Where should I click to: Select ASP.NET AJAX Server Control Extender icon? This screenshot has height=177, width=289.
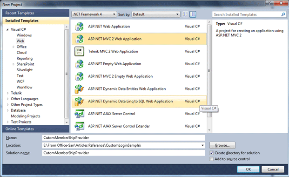click(79, 126)
